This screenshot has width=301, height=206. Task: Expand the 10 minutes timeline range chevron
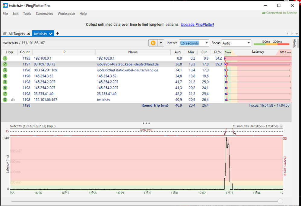[281, 126]
